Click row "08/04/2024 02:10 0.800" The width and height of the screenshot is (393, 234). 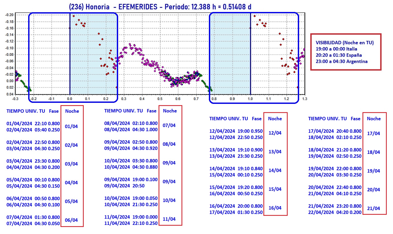click(x=131, y=123)
